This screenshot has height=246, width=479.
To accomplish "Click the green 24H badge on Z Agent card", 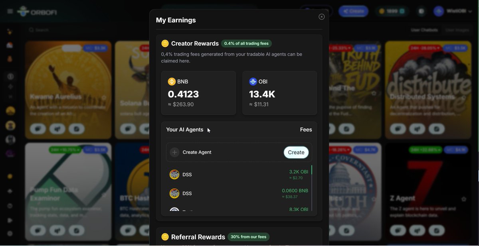I will [x=426, y=150].
